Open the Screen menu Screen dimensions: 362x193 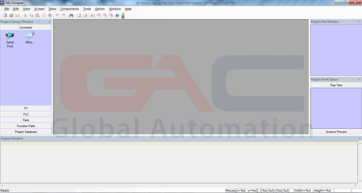[40, 9]
